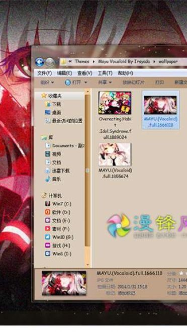This screenshot has width=187, height=332.
Task: Click the navigation pane scrollbar thumb
Action: [x=87, y=171]
